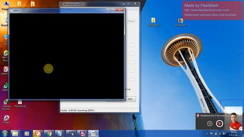
Task: Open Windows Media Player from the taskbar
Action: (x=26, y=134)
